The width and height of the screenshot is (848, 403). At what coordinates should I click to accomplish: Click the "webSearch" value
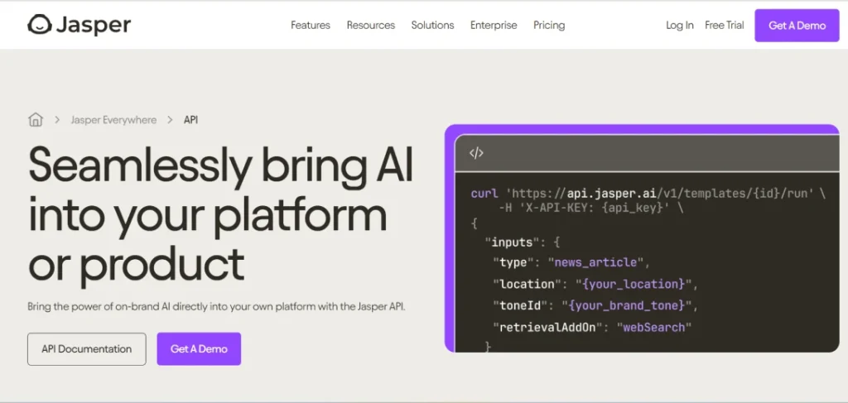coord(654,328)
